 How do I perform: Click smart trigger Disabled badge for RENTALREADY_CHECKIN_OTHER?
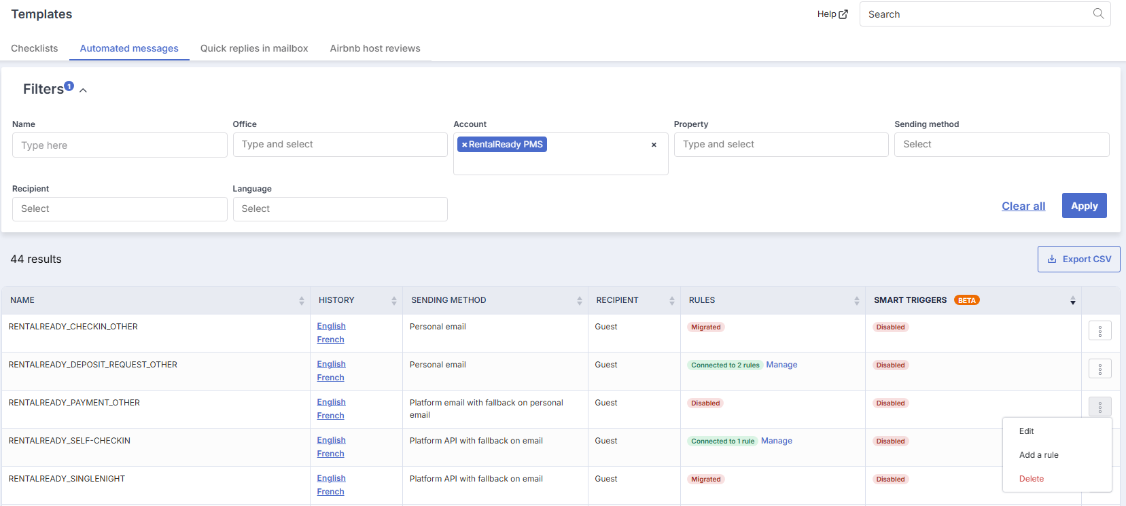pos(890,327)
